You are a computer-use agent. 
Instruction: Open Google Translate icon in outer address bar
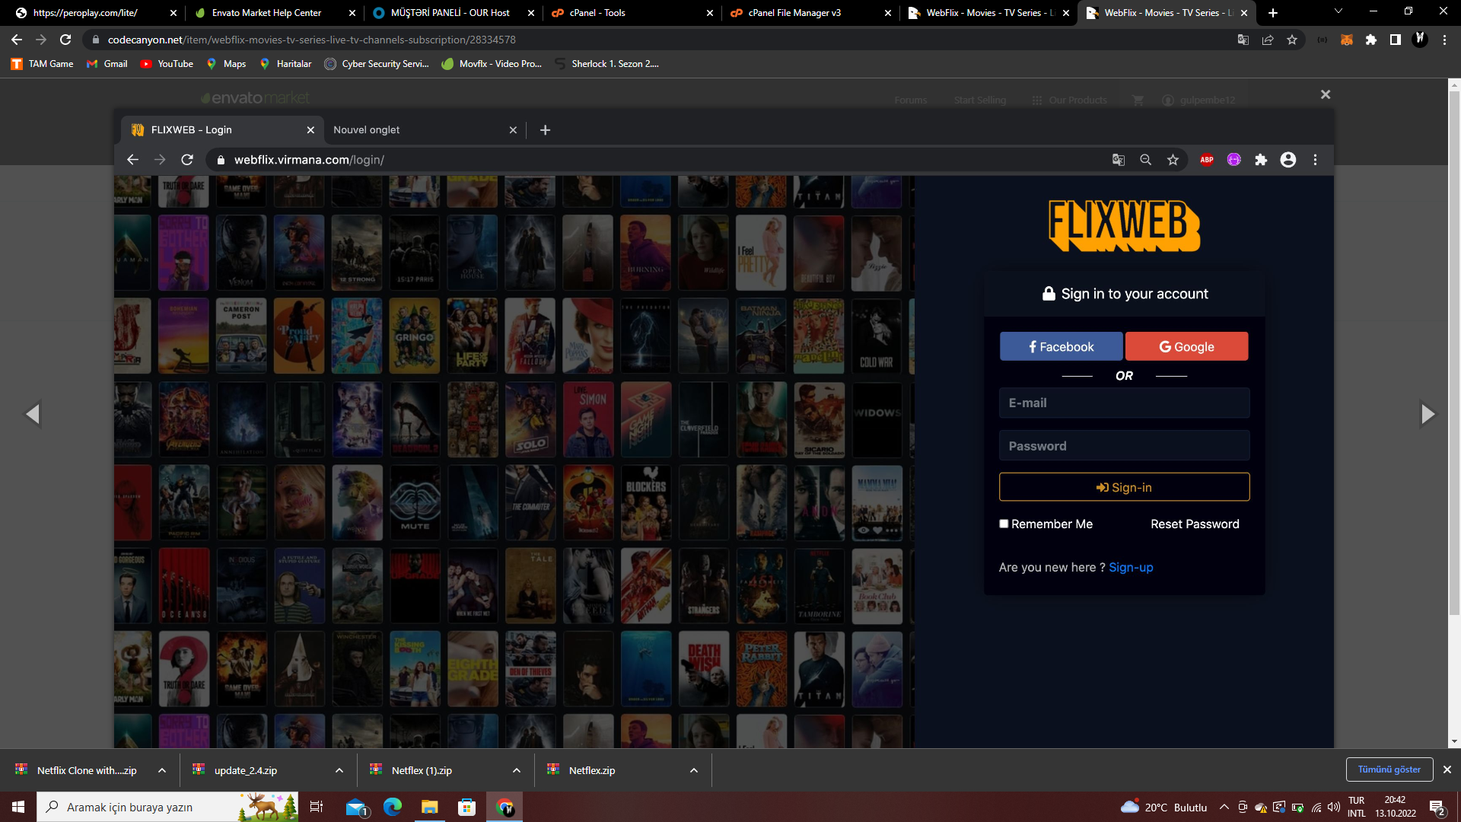[x=1243, y=40]
